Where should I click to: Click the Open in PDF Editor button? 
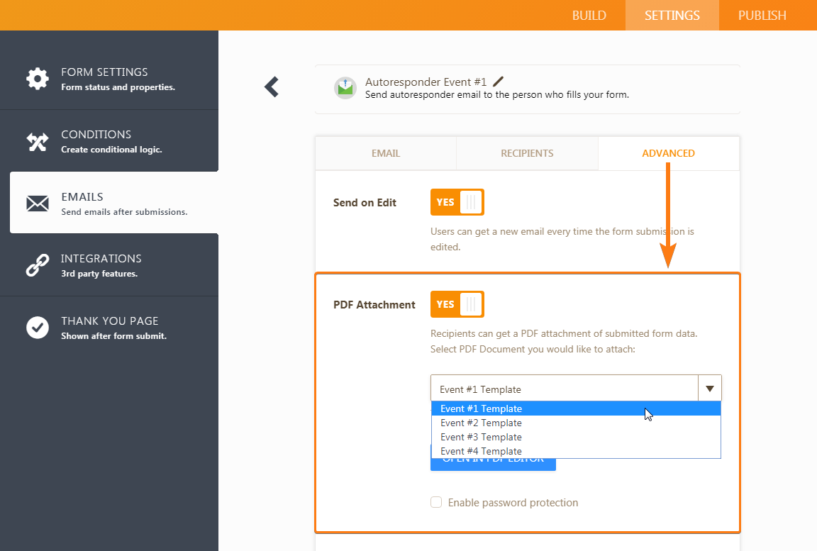click(493, 463)
